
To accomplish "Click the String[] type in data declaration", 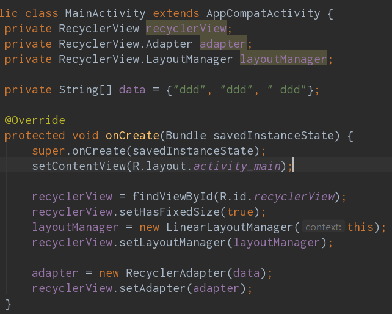I will coord(85,90).
